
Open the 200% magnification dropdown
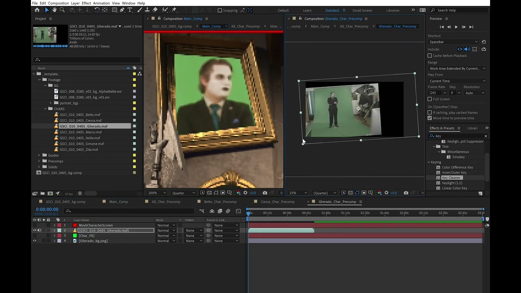coord(157,193)
